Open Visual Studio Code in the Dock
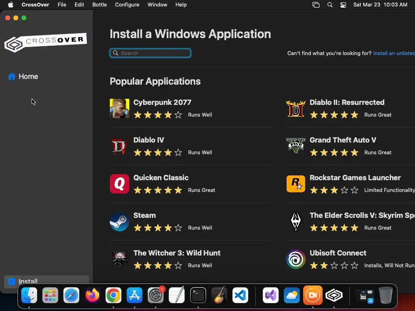Image resolution: width=415 pixels, height=311 pixels. coord(240,295)
